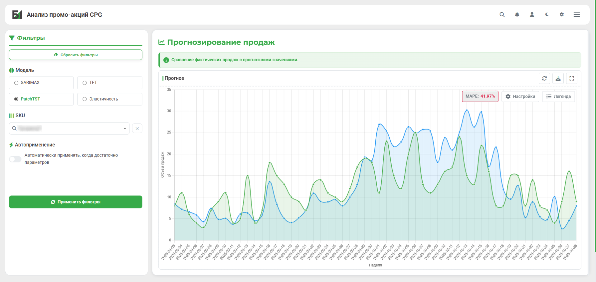This screenshot has width=596, height=282.
Task: Click Сбросить фильтры button
Action: 76,55
